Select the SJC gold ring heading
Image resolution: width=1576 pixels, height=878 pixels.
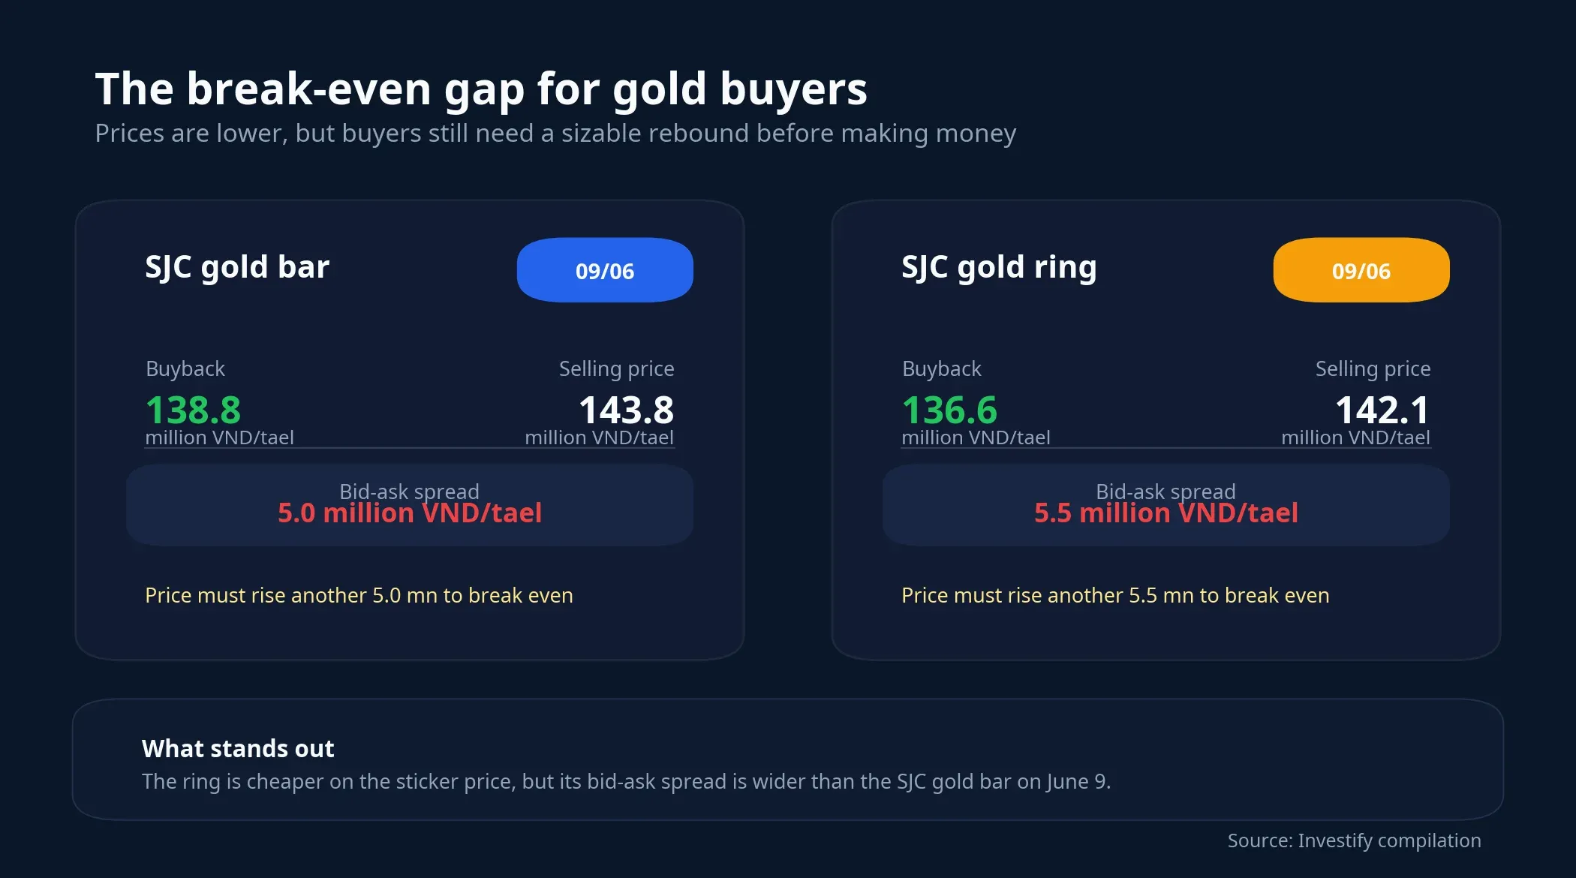[999, 267]
